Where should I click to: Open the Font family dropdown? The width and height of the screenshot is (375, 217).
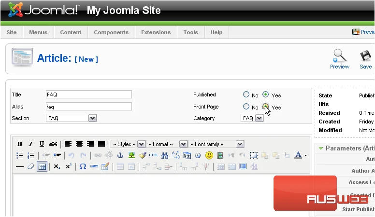[216, 144]
